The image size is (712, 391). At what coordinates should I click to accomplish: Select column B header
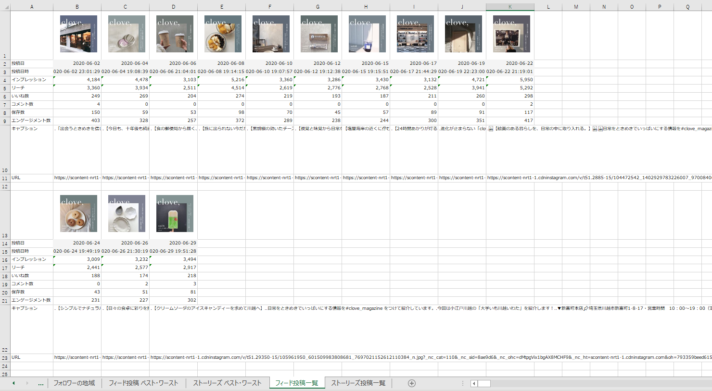77,7
